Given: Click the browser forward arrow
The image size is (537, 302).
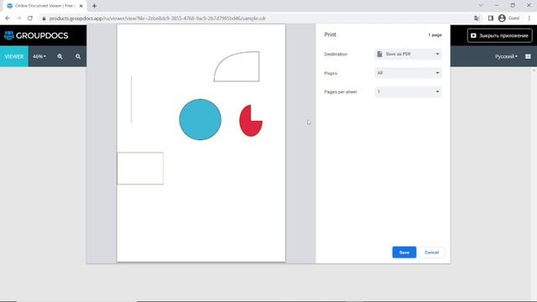Looking at the screenshot, I should 18,18.
